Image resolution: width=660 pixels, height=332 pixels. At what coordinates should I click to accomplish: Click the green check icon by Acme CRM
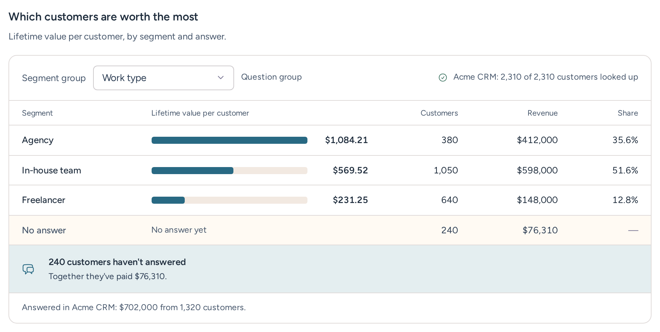443,78
